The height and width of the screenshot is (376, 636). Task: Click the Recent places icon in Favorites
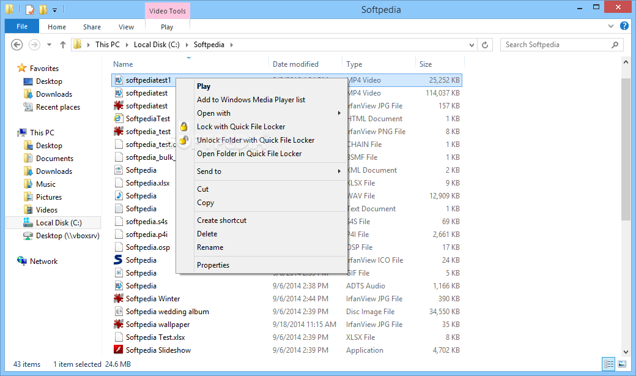point(28,107)
